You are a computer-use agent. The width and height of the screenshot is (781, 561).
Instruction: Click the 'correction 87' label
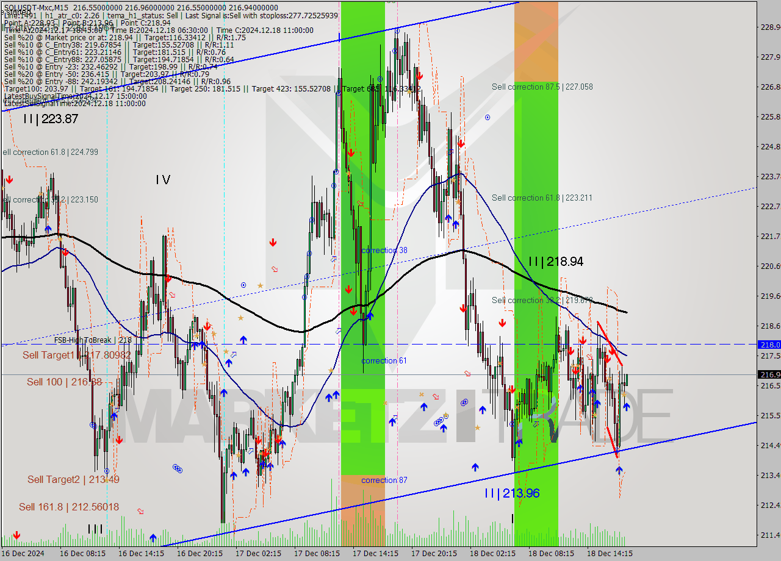[384, 481]
